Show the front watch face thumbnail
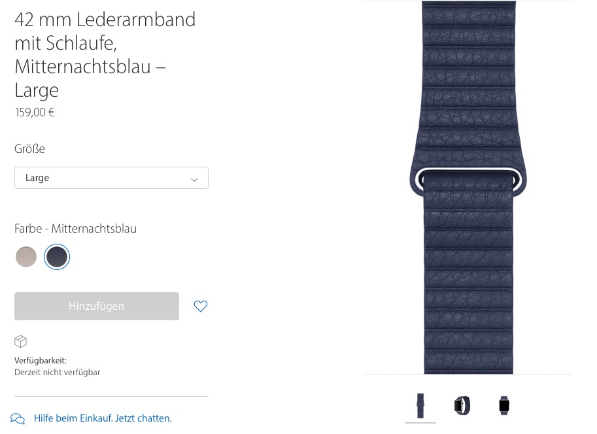 504,405
